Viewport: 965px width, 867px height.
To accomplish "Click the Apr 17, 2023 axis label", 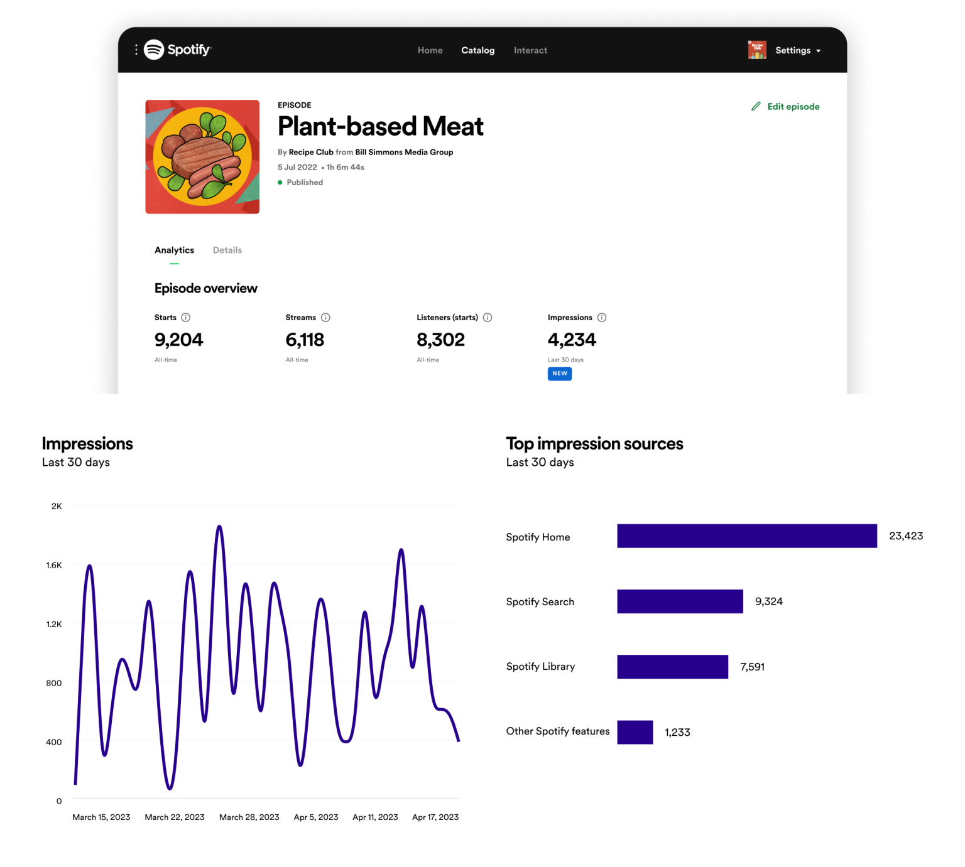I will [x=435, y=817].
